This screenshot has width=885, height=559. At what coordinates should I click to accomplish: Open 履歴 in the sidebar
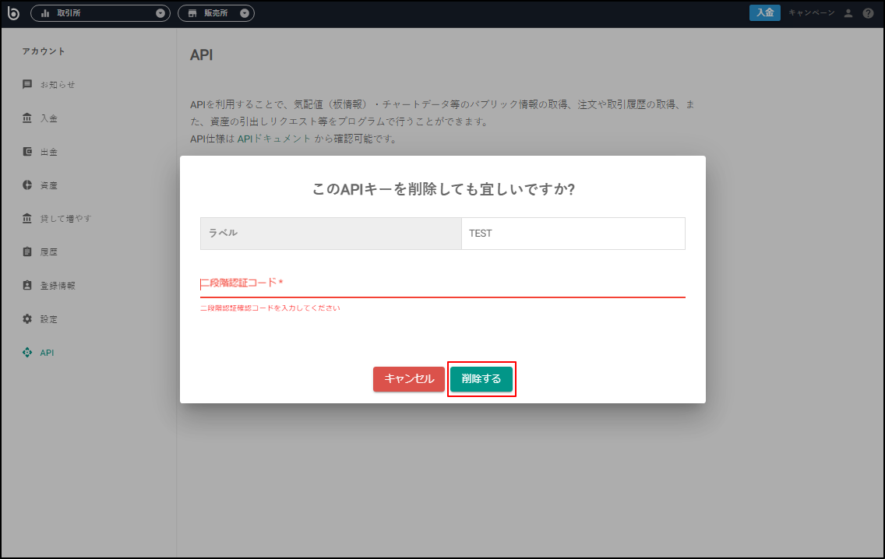click(48, 251)
